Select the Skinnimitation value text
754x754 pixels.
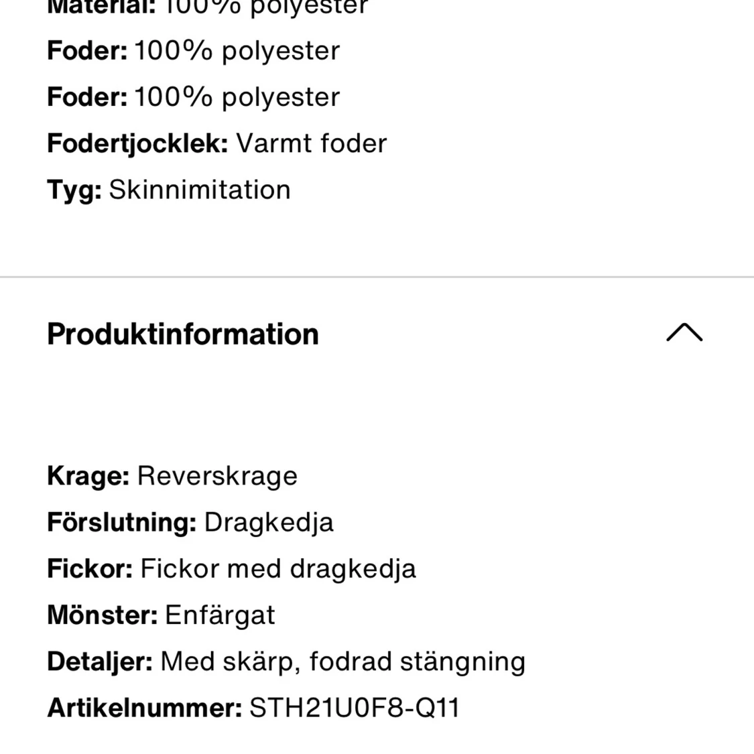[200, 190]
